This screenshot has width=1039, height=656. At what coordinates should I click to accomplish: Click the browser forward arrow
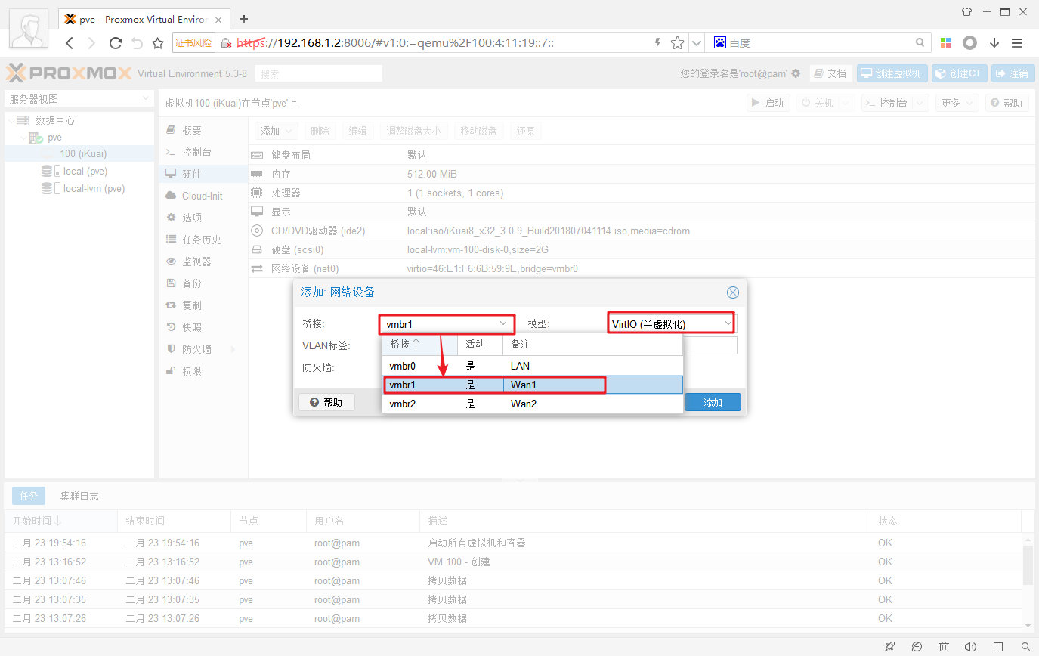[x=92, y=43]
